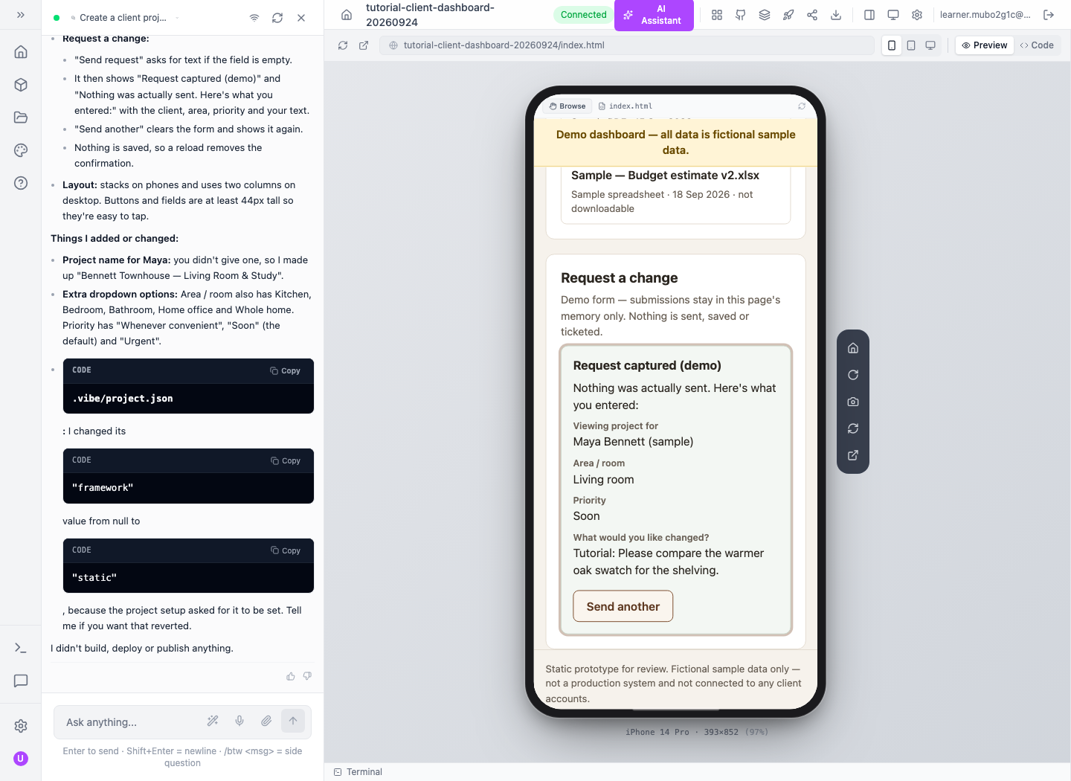This screenshot has height=781, width=1071.
Task: Open the folder icon in the left sidebar
Action: [x=21, y=118]
